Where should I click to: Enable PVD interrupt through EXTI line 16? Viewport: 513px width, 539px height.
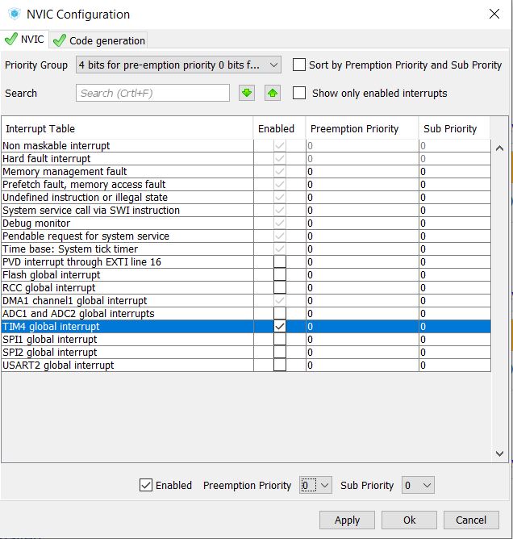point(280,262)
